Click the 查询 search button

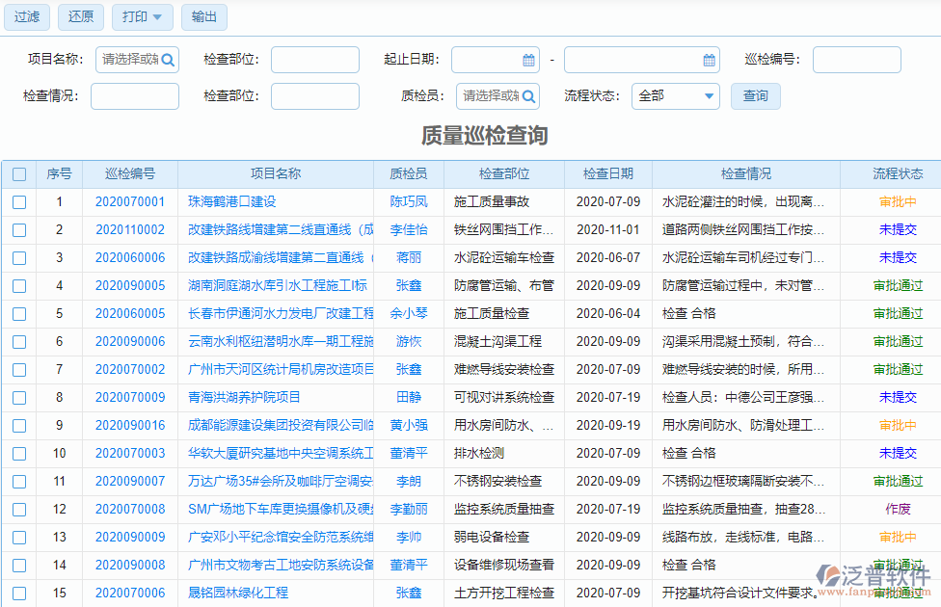[x=755, y=96]
